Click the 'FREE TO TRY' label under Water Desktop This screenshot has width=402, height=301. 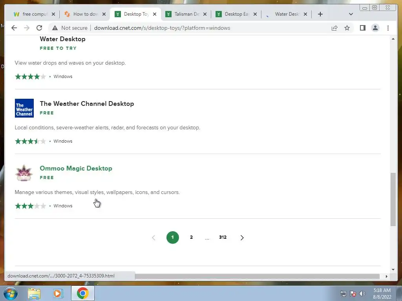[x=58, y=48]
